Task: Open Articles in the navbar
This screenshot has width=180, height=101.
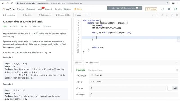Action: (58, 9)
